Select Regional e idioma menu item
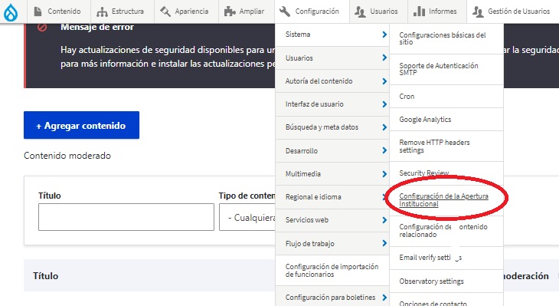 coord(313,197)
